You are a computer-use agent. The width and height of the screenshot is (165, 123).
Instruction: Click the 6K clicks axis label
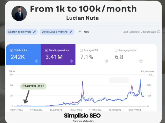pos(12,85)
